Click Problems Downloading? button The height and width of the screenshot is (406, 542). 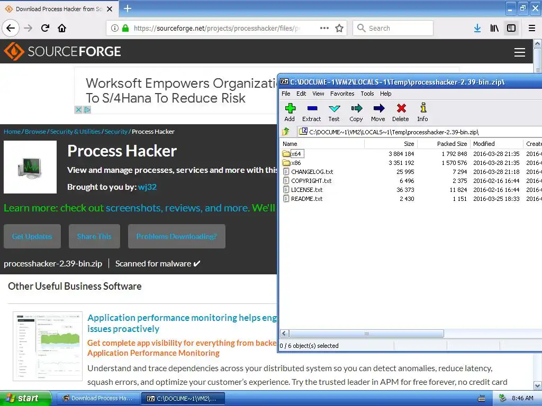tap(177, 236)
